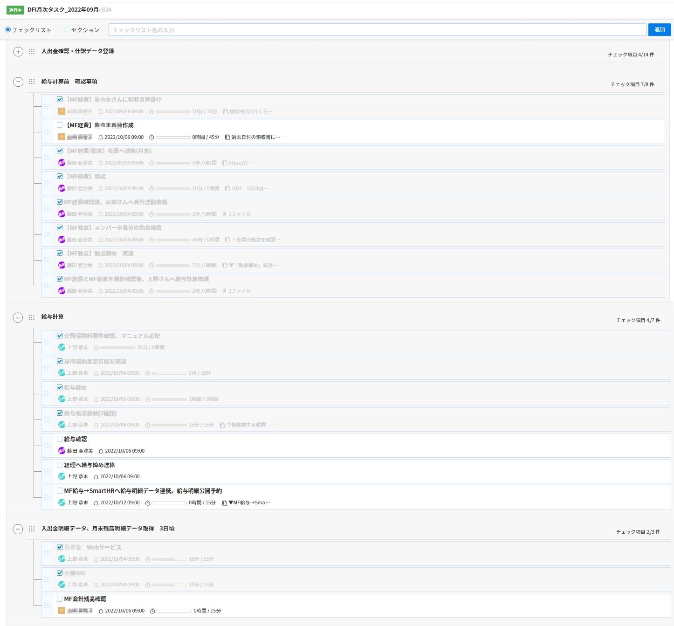The width and height of the screenshot is (674, 626).
Task: Click clock icon on MF会計残高確認 task
Action: point(152,611)
